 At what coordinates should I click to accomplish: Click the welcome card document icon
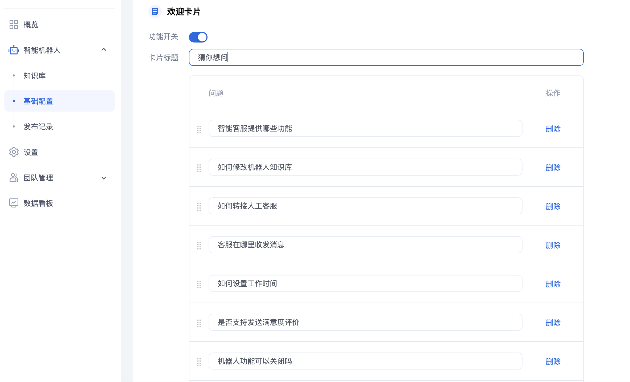[x=155, y=11]
